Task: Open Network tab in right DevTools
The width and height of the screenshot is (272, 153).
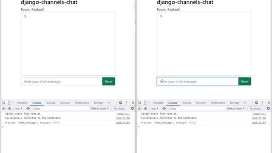Action: [x=201, y=103]
